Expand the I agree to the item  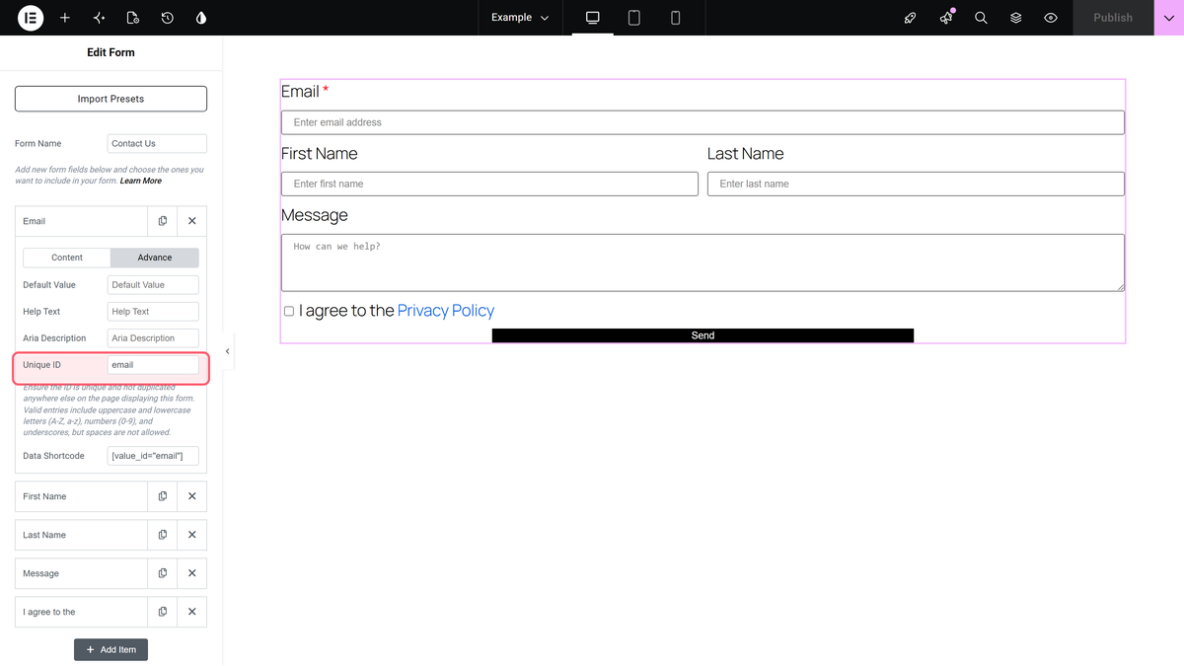pyautogui.click(x=81, y=612)
